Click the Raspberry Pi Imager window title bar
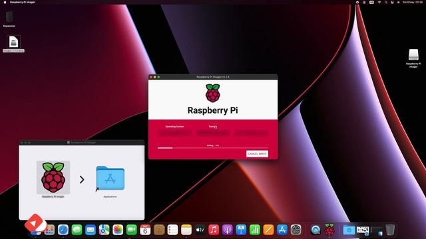This screenshot has width=426, height=239. 213,77
